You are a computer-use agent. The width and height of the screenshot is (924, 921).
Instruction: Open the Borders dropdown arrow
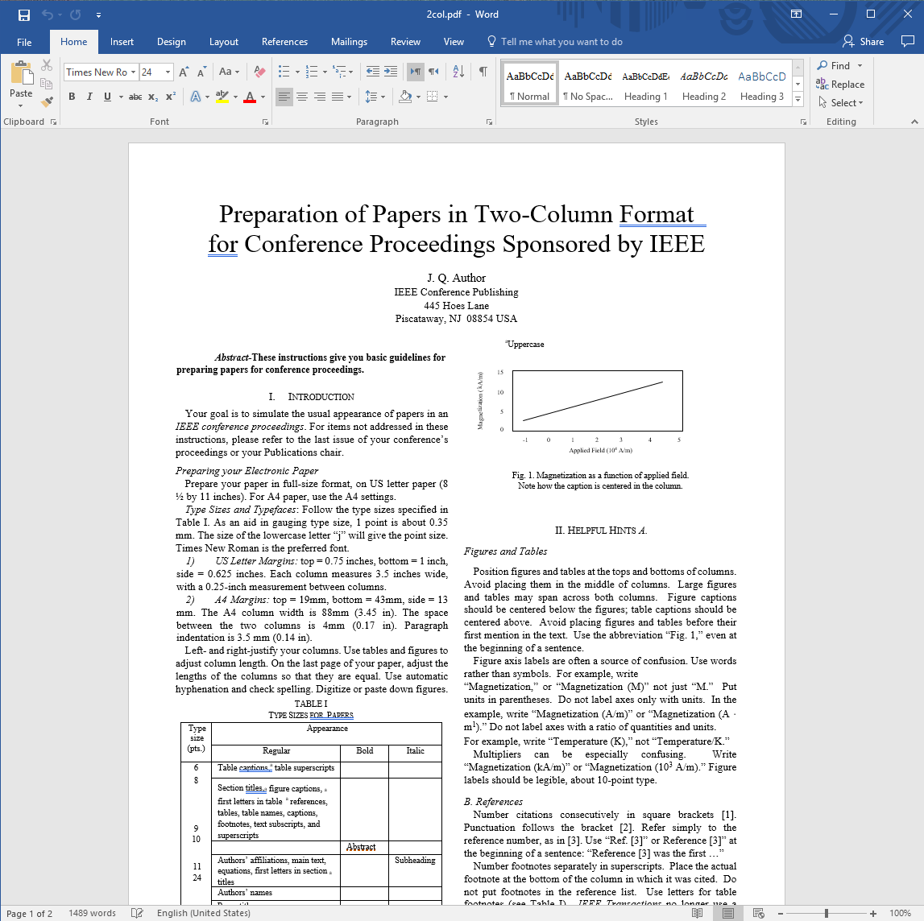[446, 97]
